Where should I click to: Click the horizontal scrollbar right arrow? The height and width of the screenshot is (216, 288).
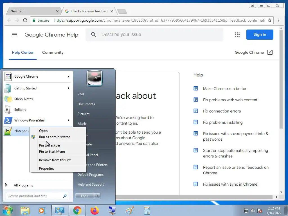pos(277,197)
